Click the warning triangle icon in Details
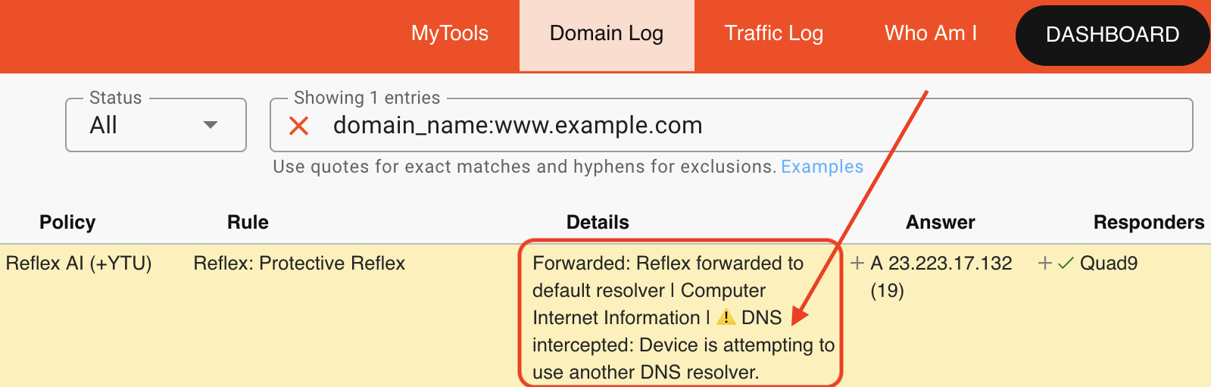Viewport: 1211px width, 387px height. pyautogui.click(x=726, y=317)
